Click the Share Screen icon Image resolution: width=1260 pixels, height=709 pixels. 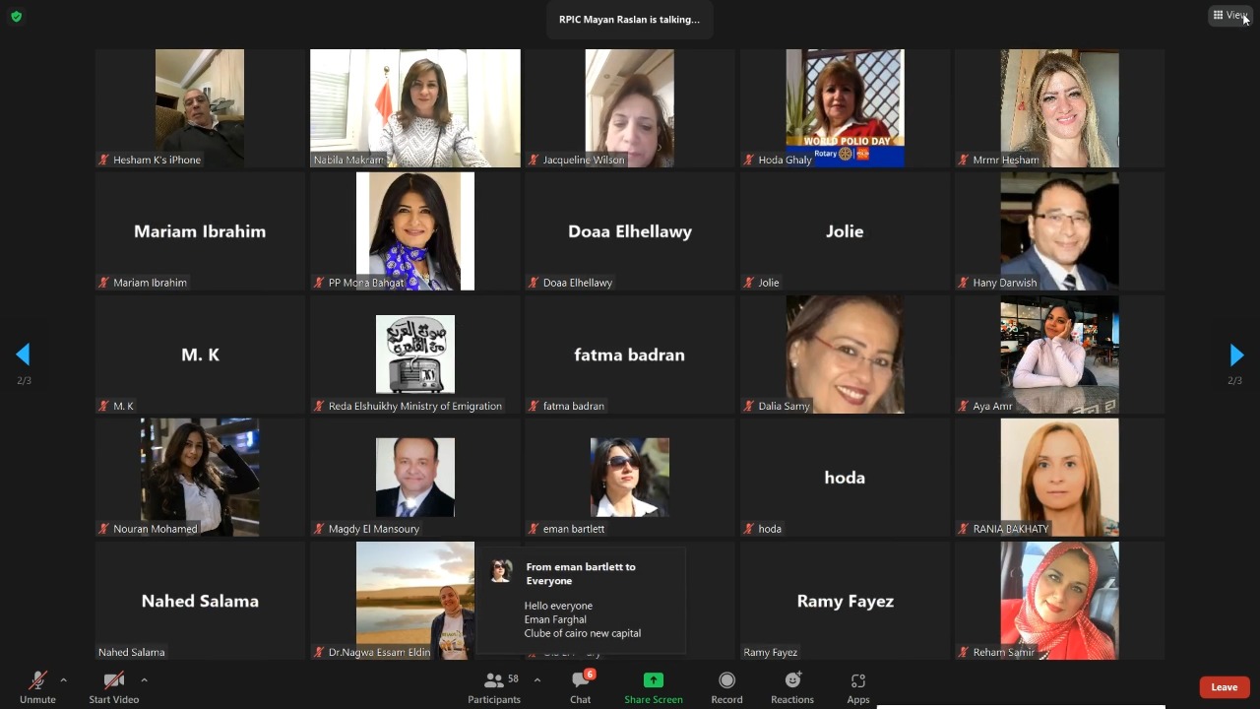(x=653, y=686)
